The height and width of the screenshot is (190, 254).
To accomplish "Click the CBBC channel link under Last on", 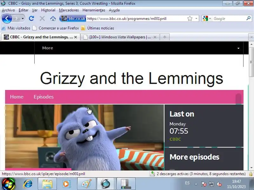I will tap(175, 139).
